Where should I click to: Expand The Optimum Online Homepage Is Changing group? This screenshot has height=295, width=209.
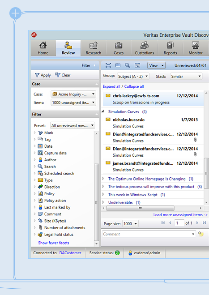coord(103,179)
